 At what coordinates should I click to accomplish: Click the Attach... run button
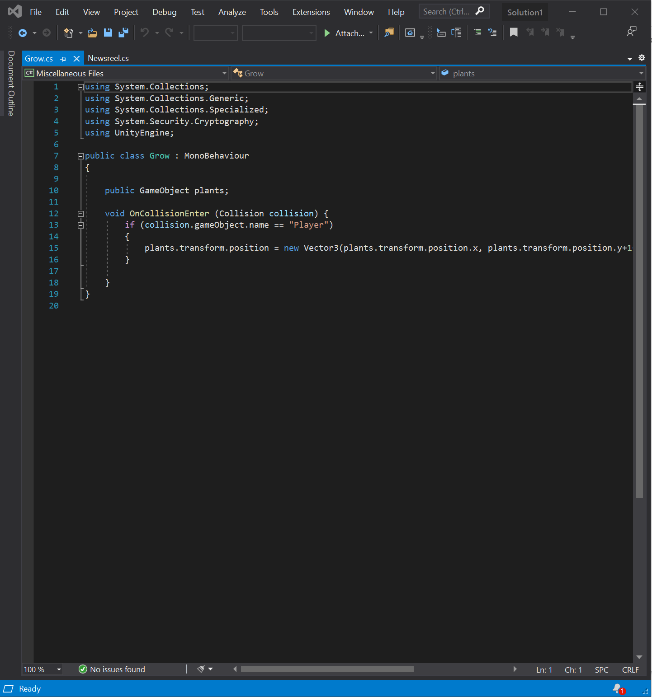345,33
